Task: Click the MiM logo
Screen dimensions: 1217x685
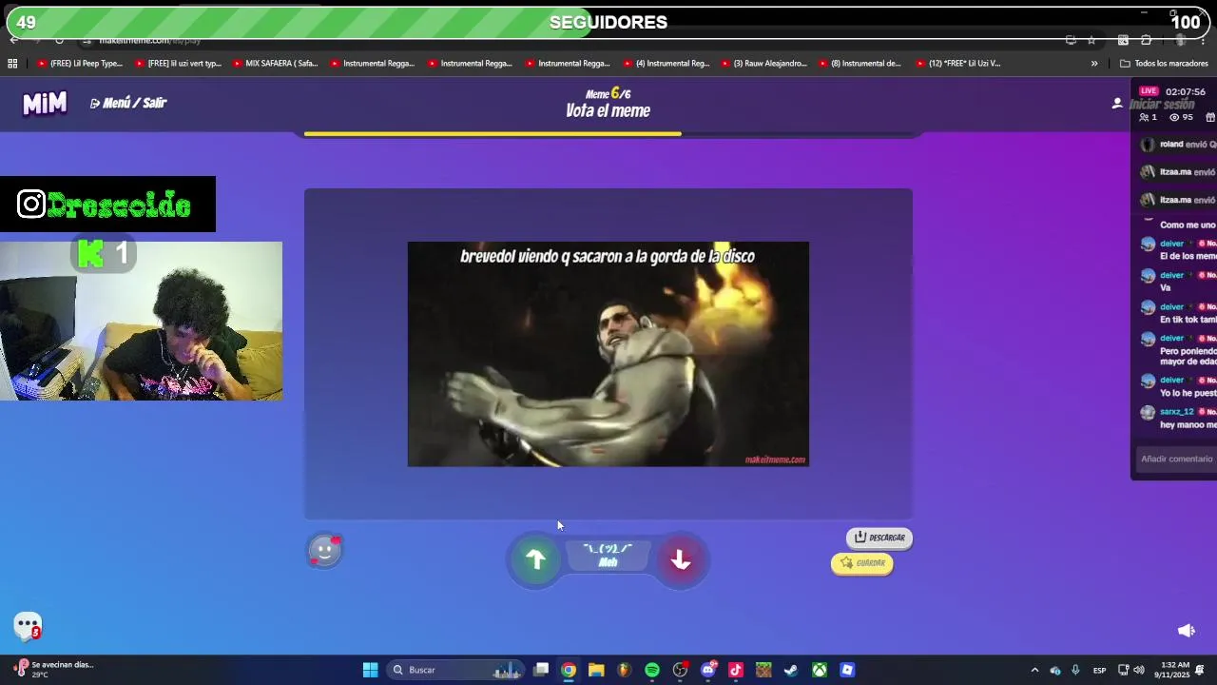Action: pos(45,103)
